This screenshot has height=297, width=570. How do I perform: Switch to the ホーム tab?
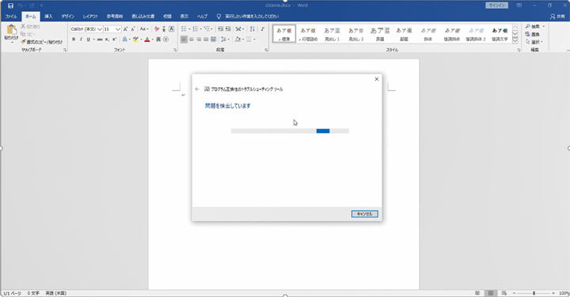click(x=31, y=17)
